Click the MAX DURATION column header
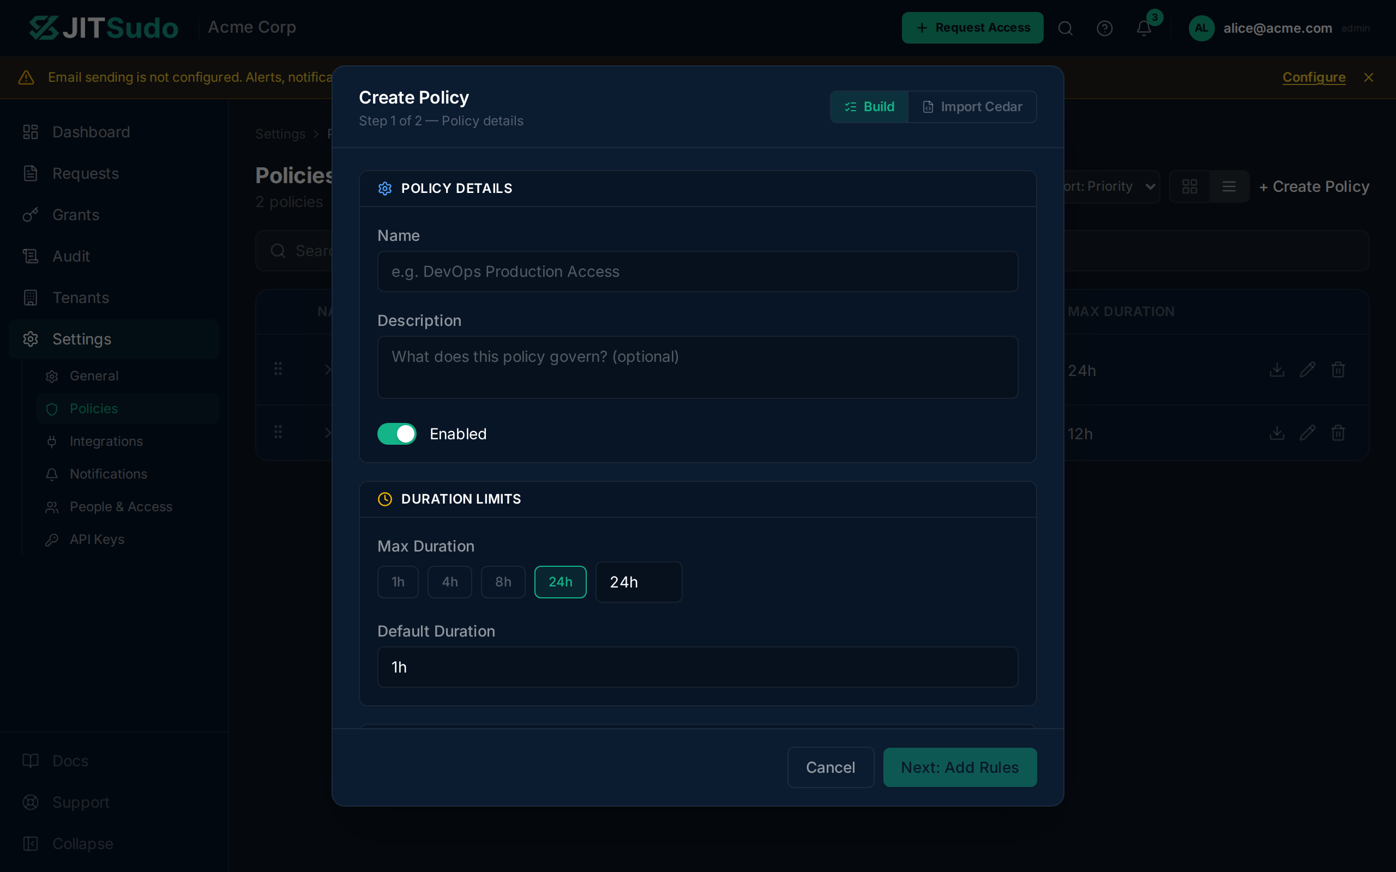This screenshot has width=1396, height=872. [1121, 311]
